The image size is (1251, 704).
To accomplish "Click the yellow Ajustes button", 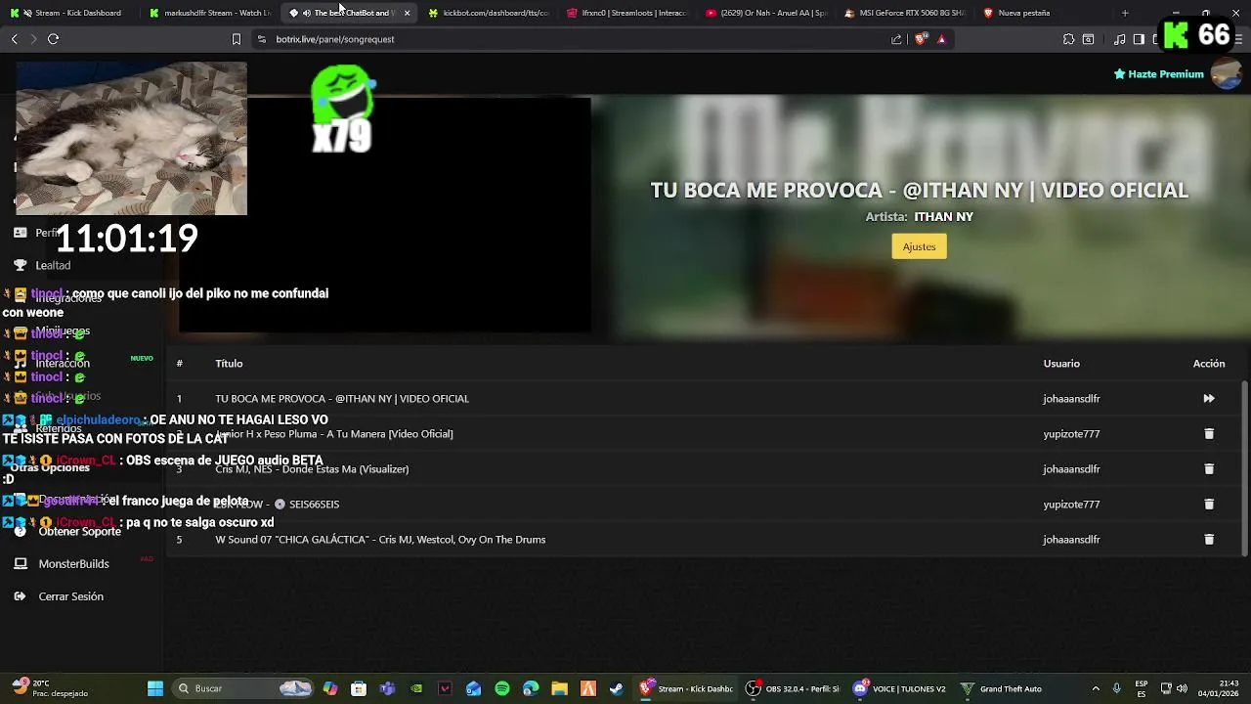I will pyautogui.click(x=919, y=246).
